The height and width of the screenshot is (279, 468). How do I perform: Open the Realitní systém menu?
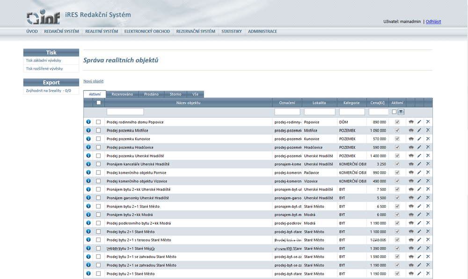(x=102, y=31)
